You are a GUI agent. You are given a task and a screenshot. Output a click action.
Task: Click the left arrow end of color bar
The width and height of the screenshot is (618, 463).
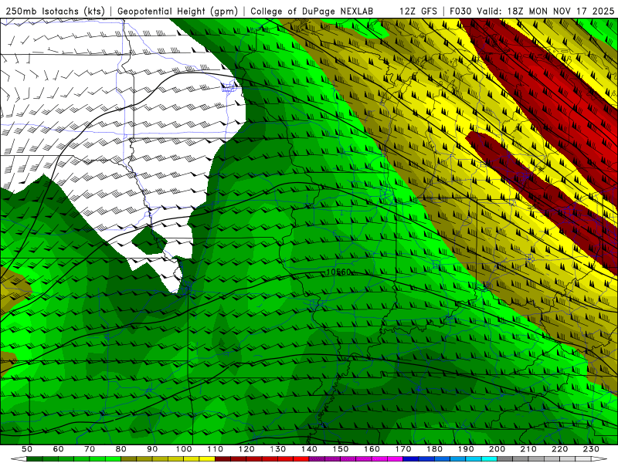click(19, 458)
